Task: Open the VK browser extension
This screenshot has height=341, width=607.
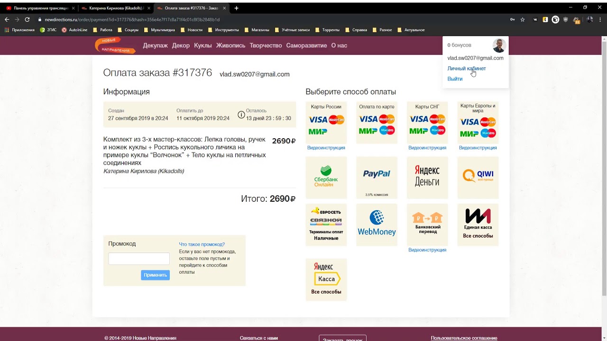Action: tap(535, 19)
